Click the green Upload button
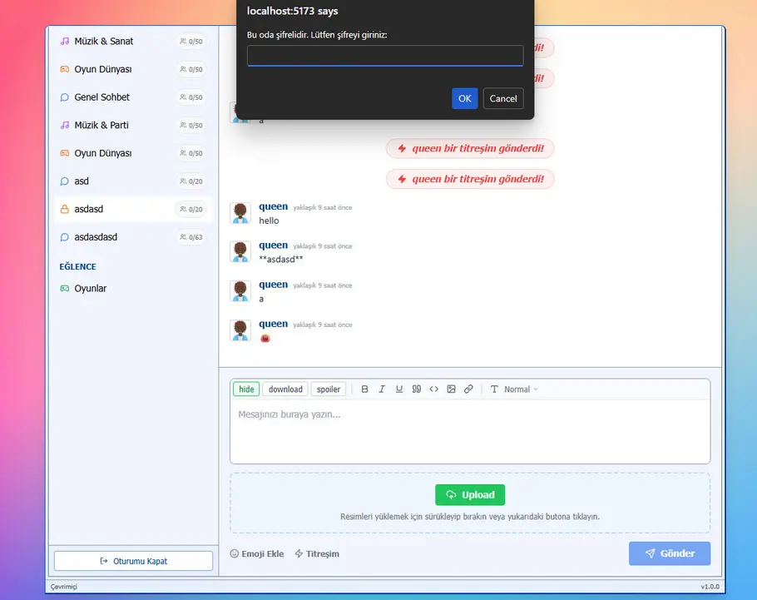Screen dimensions: 757x600 tap(470, 495)
